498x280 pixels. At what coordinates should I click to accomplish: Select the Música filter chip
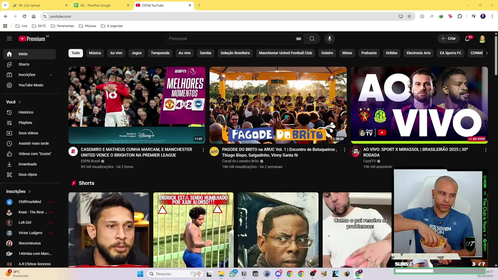click(x=95, y=53)
